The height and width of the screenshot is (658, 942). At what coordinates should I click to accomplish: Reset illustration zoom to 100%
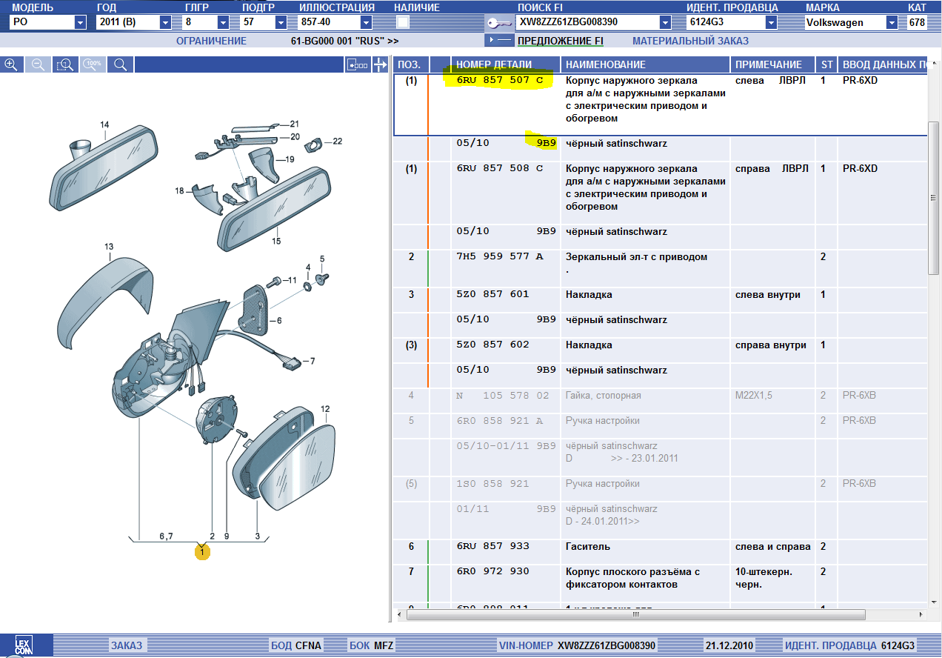[x=93, y=64]
